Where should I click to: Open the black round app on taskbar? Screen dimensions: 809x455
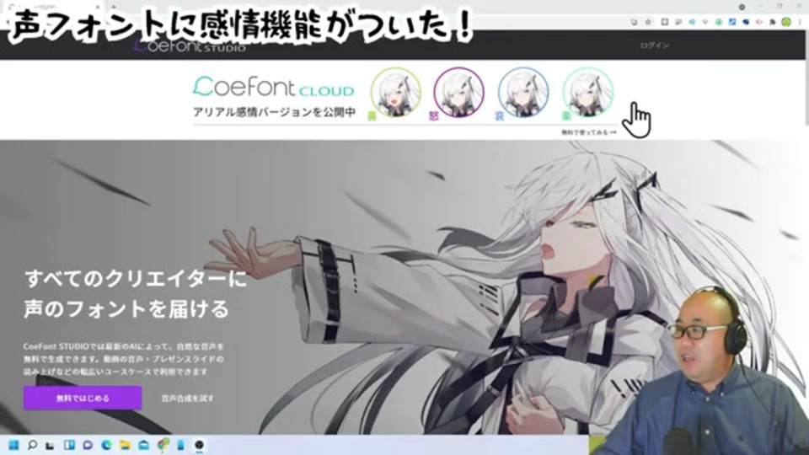200,445
